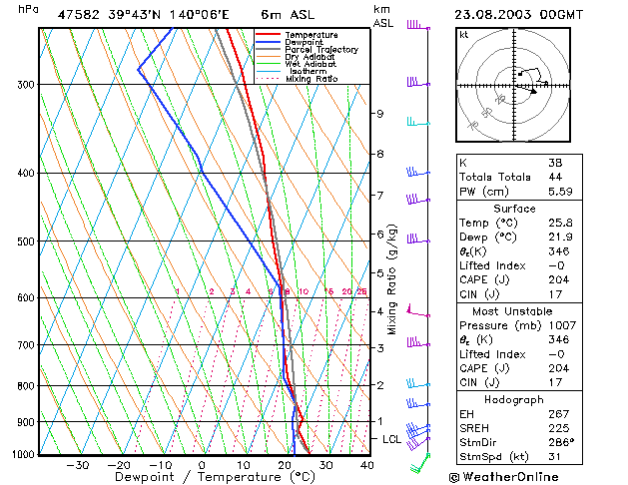Image resolution: width=628 pixels, height=485 pixels.
Task: Click the station ID '47582' in the header
Action: (x=78, y=15)
